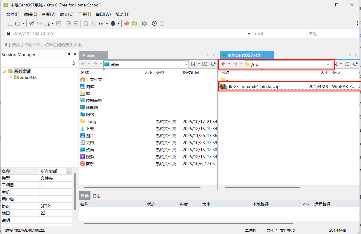The image size is (361, 234).
Task: Switch to the 日志 tab
Action: point(97,196)
